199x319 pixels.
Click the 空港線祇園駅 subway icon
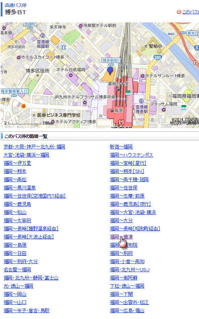42,36
